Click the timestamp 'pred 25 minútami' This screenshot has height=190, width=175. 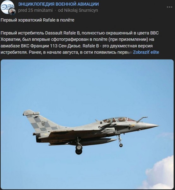[x=35, y=10]
